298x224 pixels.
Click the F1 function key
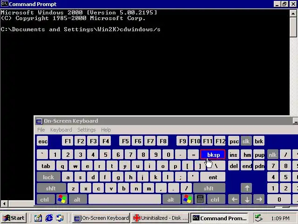(x=68, y=141)
